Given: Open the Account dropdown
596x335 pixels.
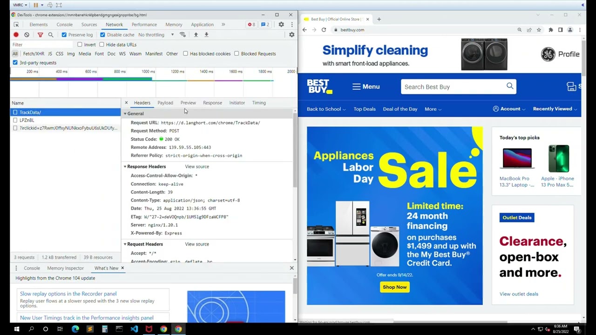Looking at the screenshot, I should click(509, 109).
